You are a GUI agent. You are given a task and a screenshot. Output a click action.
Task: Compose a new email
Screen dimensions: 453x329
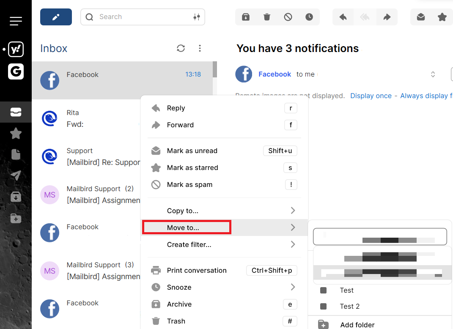(56, 17)
